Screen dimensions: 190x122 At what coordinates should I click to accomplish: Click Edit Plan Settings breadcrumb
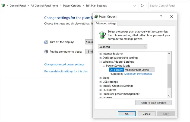(96, 6)
